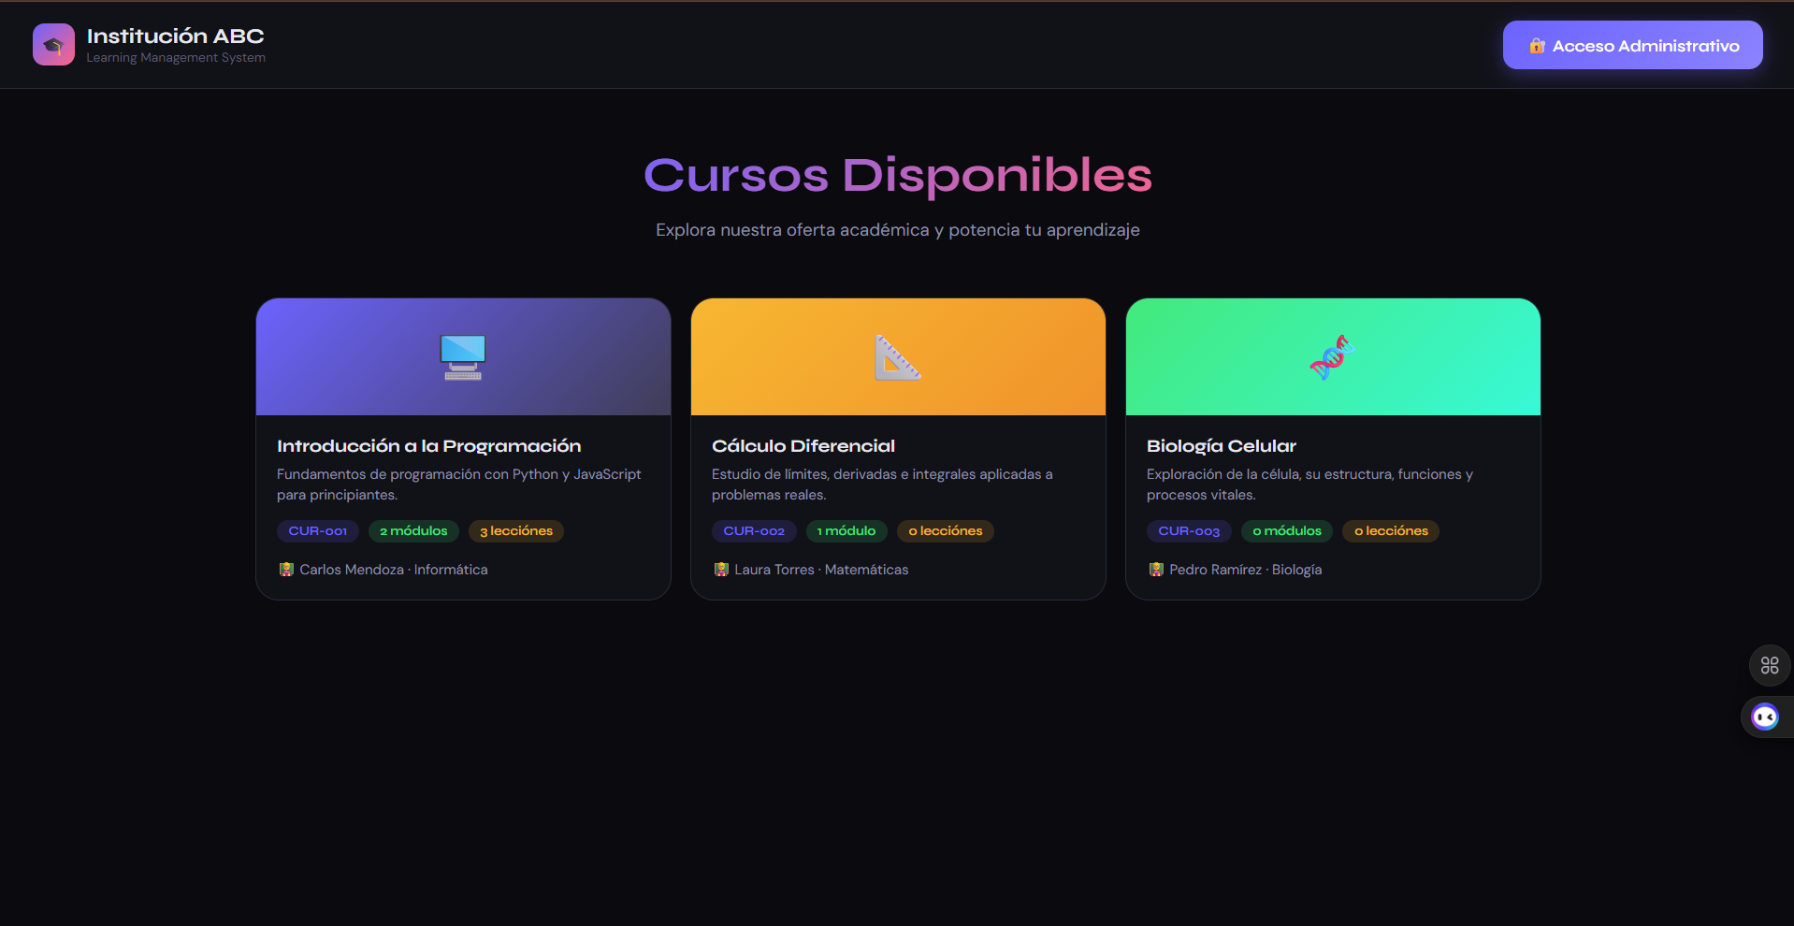Open Biología Celular course title
Viewport: 1794px width, 926px height.
coord(1222,446)
